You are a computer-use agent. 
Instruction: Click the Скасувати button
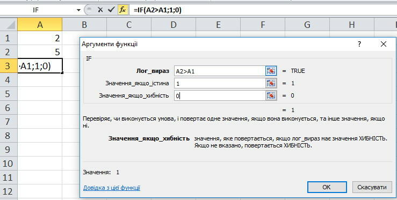click(372, 187)
